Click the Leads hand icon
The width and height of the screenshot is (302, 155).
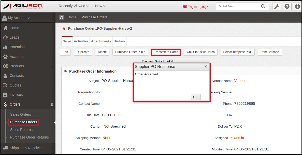point(5,38)
